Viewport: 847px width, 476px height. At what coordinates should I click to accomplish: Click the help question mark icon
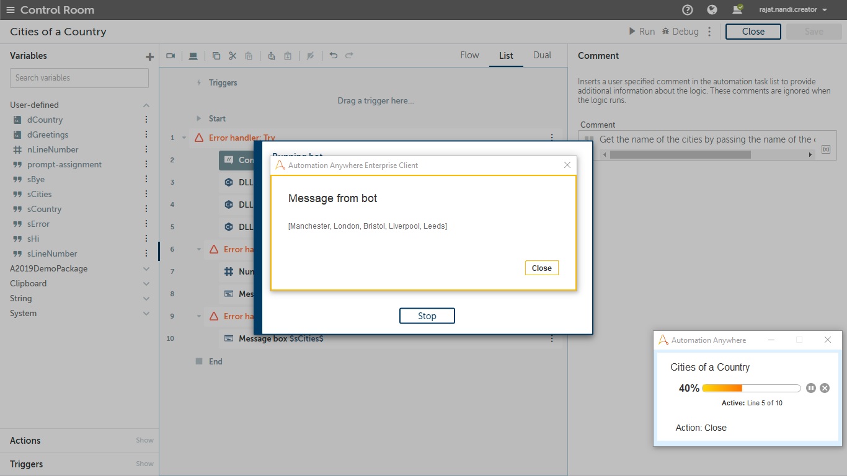(687, 10)
